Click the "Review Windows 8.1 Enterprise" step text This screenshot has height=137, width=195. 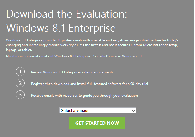tap(55, 72)
